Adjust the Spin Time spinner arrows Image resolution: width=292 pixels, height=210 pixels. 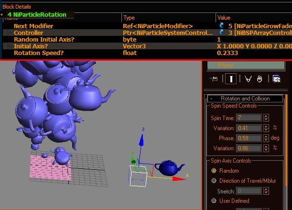pos(266,118)
